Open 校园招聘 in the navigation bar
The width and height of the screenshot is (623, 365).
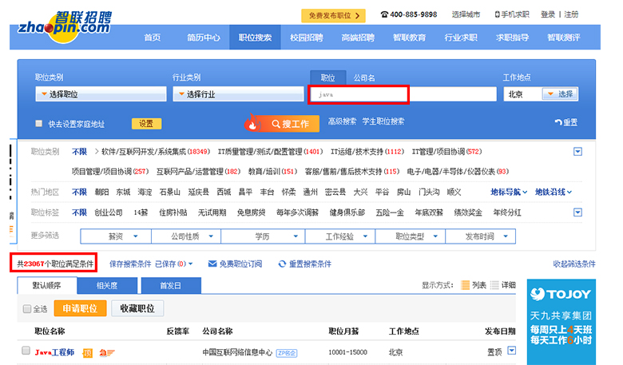tap(306, 38)
